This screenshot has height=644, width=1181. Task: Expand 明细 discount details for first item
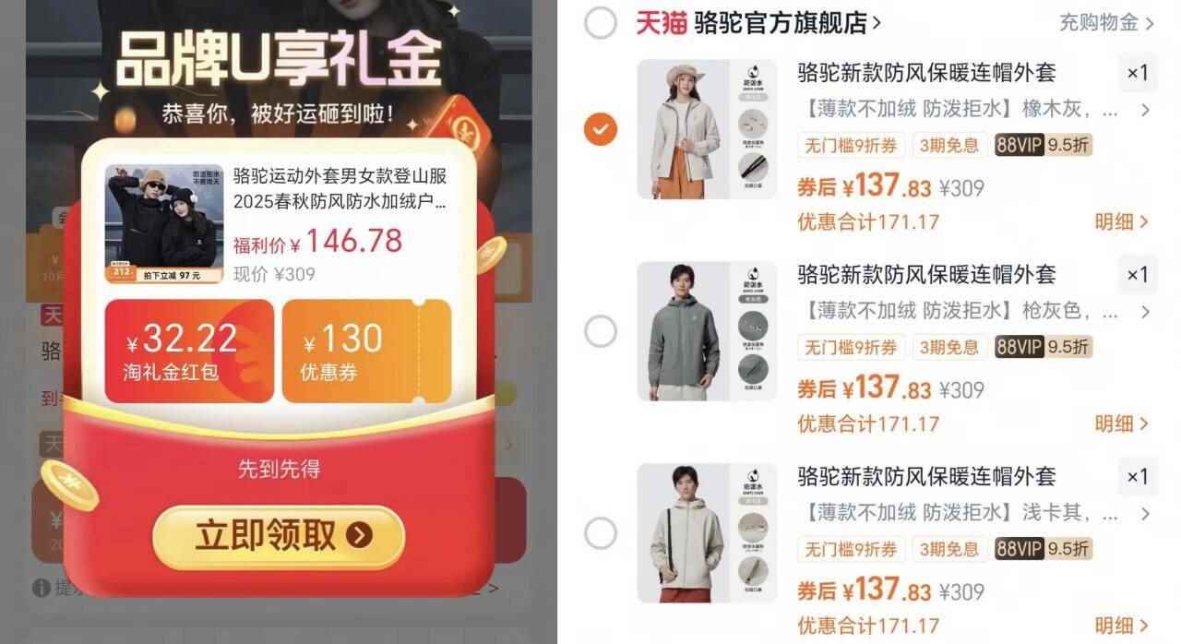(1122, 221)
